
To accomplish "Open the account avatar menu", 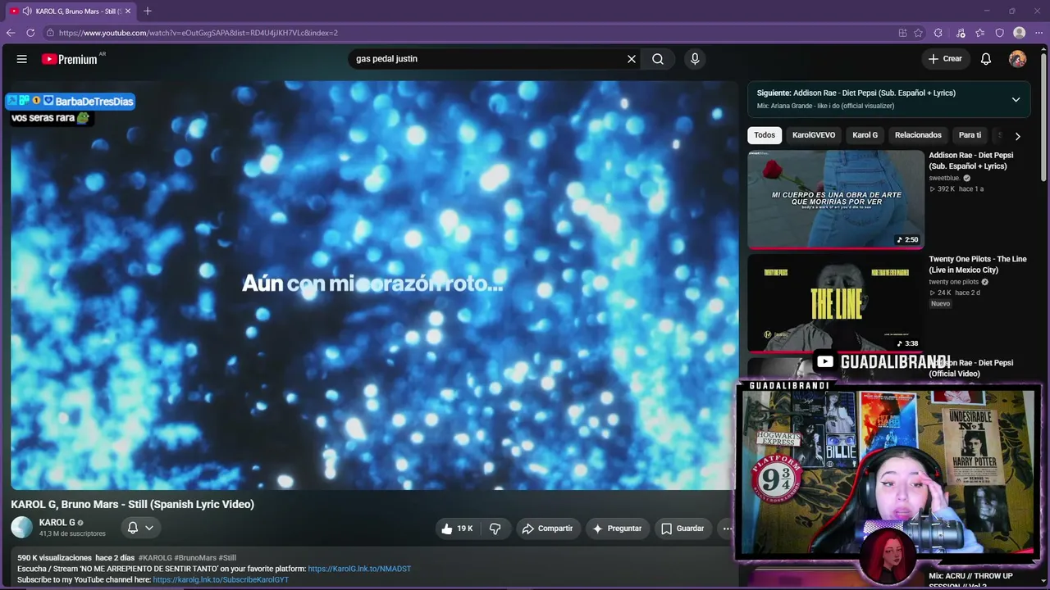I will pyautogui.click(x=1017, y=59).
